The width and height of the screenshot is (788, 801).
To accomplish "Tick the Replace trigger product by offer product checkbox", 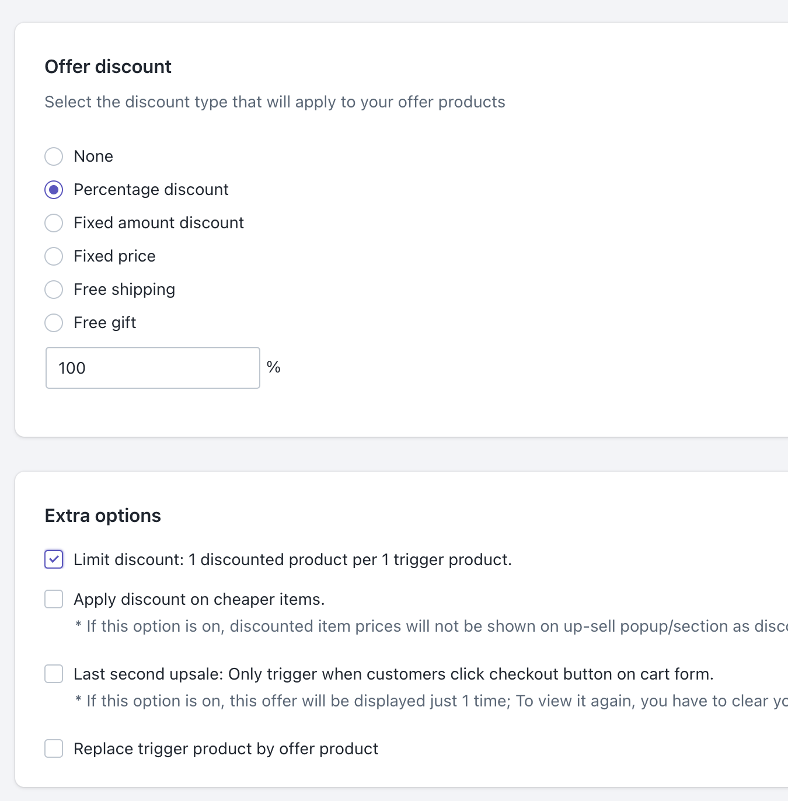I will [54, 748].
